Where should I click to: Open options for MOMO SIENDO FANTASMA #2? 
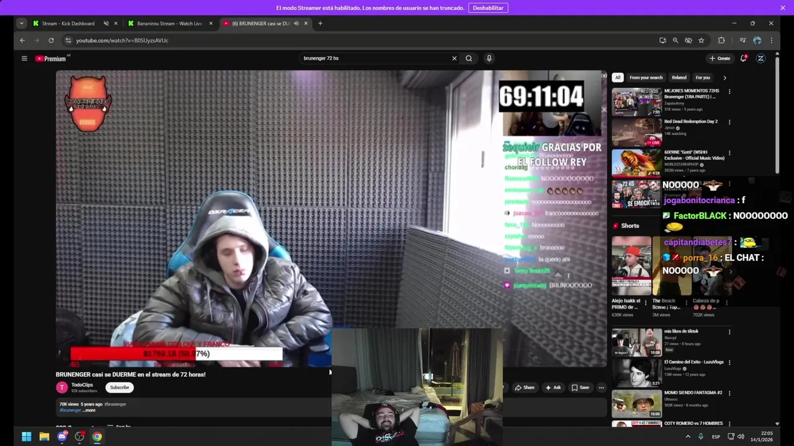tap(729, 393)
